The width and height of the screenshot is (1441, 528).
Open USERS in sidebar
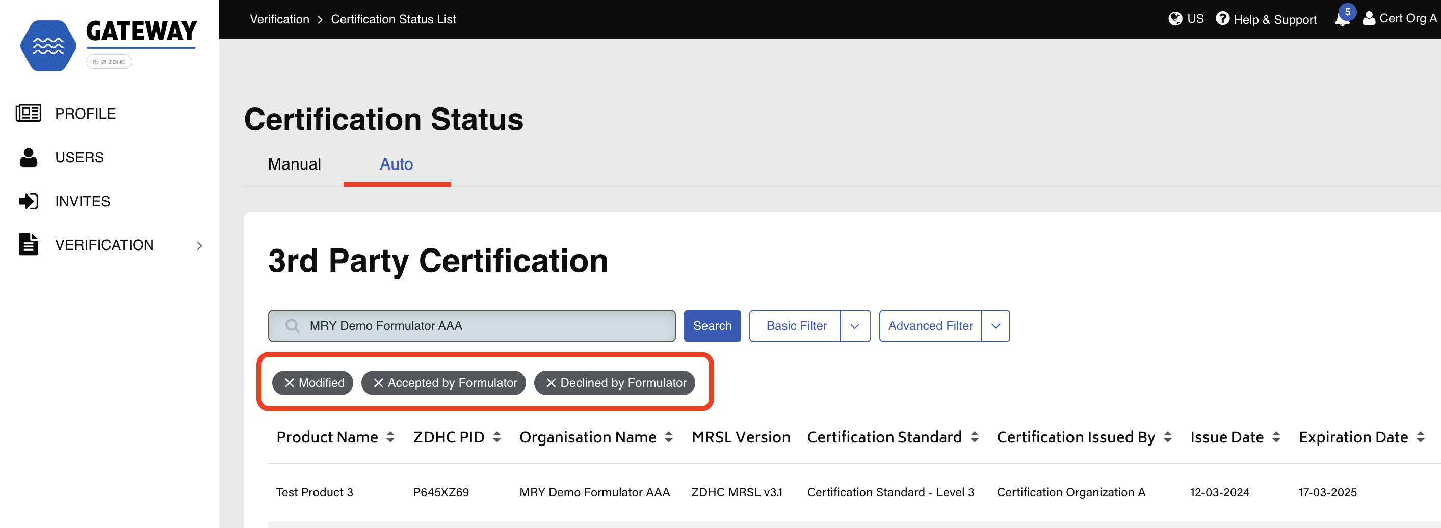[80, 157]
